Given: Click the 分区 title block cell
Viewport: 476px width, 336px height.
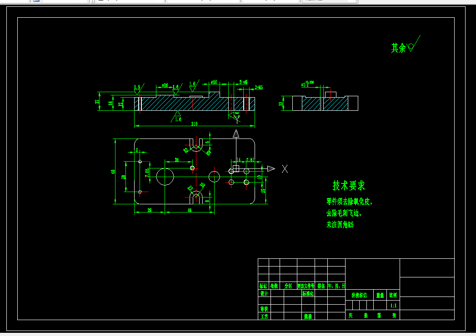Looking at the screenshot, I should pyautogui.click(x=288, y=286).
